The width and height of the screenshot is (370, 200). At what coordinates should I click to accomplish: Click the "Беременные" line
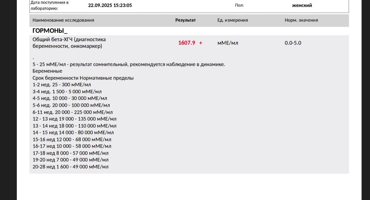(x=47, y=71)
